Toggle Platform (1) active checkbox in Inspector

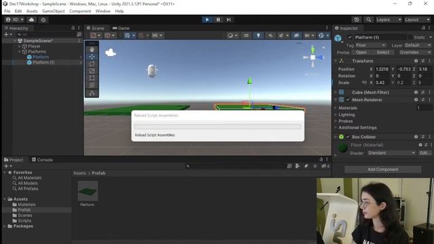pos(350,37)
